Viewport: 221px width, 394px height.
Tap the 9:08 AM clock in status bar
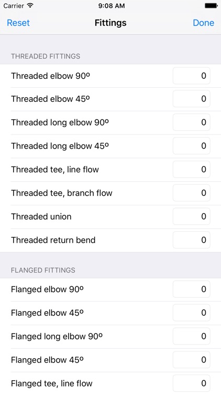coord(112,6)
